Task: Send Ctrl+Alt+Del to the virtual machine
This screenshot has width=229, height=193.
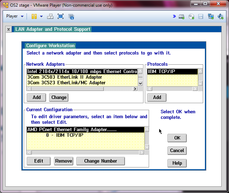Action: click(x=50, y=16)
